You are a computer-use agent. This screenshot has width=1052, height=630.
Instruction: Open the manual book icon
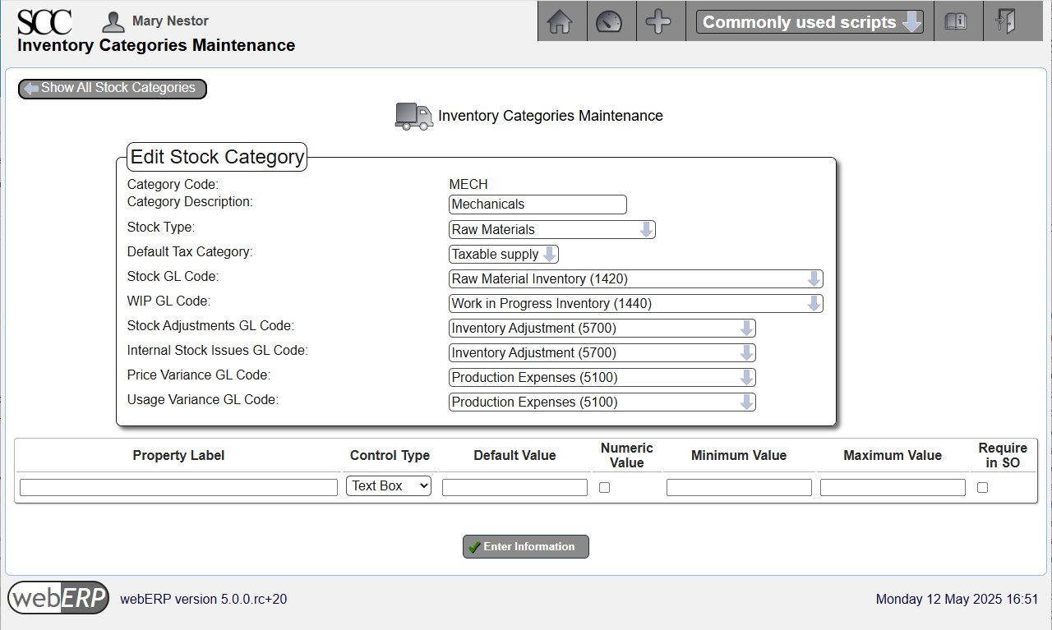coord(956,22)
